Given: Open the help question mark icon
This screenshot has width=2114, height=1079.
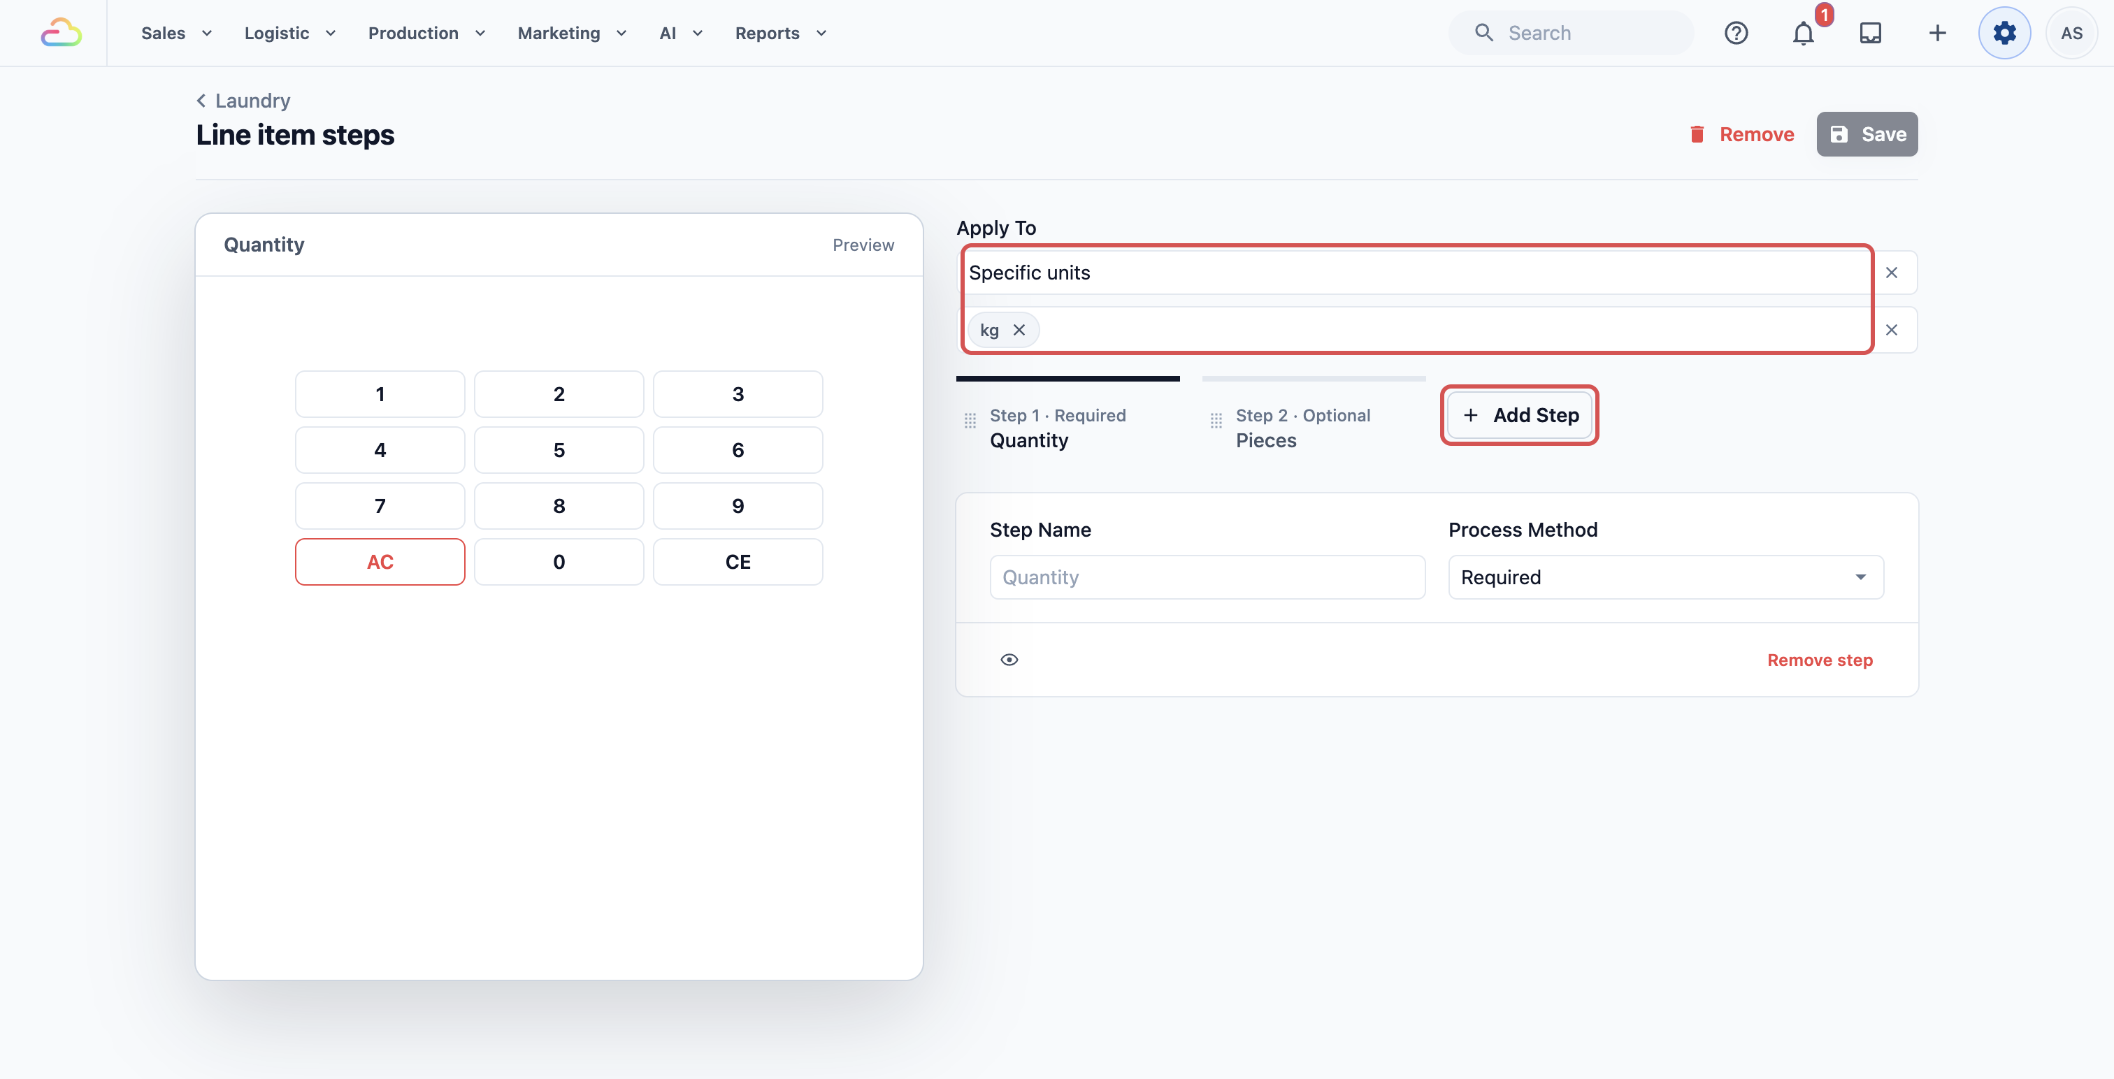Looking at the screenshot, I should pyautogui.click(x=1736, y=33).
